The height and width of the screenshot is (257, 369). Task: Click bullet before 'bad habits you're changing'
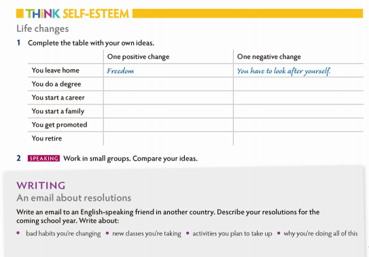point(18,233)
